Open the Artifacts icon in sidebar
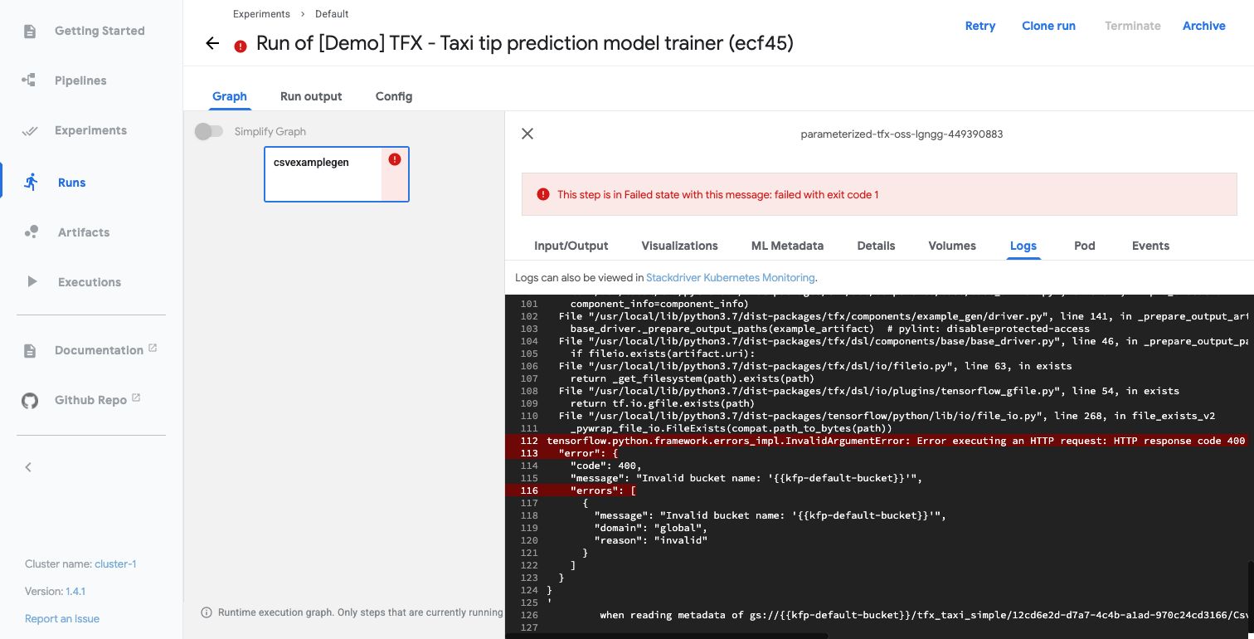The image size is (1254, 639). 32,232
